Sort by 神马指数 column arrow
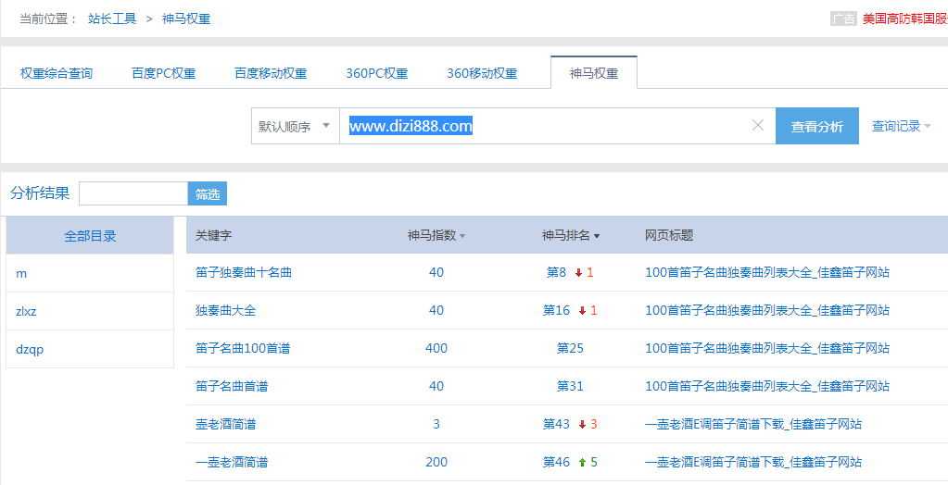This screenshot has width=948, height=485. (x=462, y=237)
